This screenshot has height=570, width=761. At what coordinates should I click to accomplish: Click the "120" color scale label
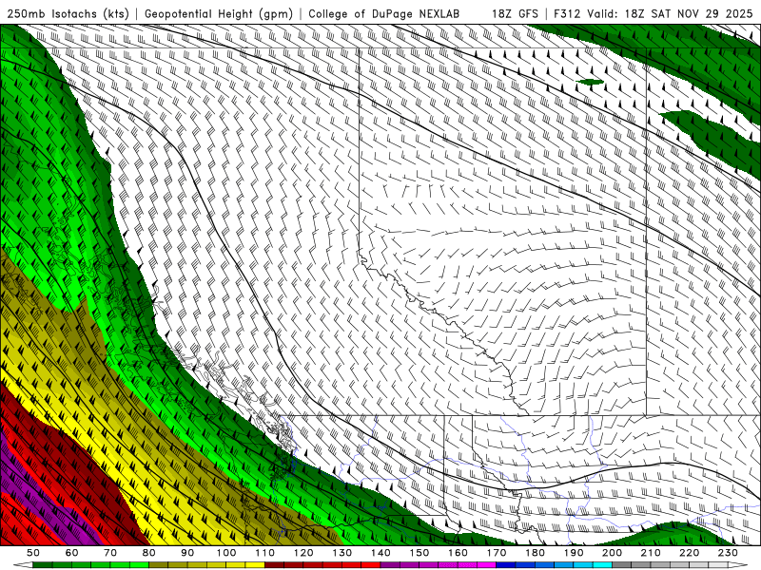click(x=303, y=553)
